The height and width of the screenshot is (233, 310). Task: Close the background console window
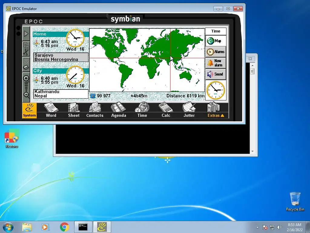[x=250, y=59]
